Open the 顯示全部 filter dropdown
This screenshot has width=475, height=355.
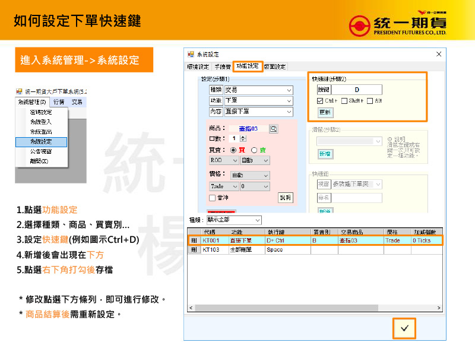[234, 220]
